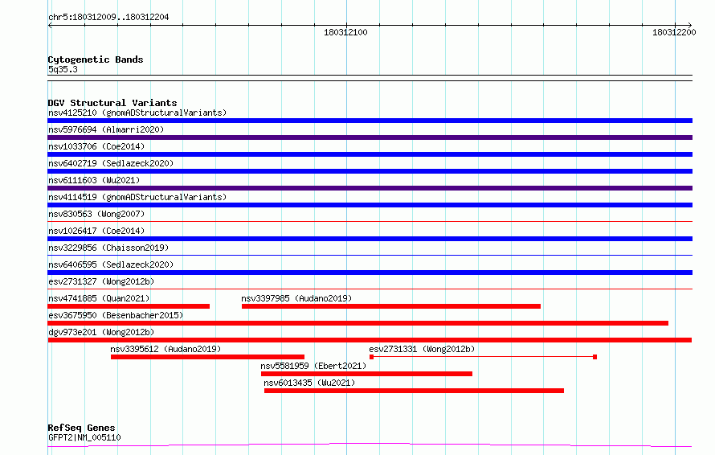Select the red bar under nsv4741885
This screenshot has width=715, height=455.
[x=129, y=306]
